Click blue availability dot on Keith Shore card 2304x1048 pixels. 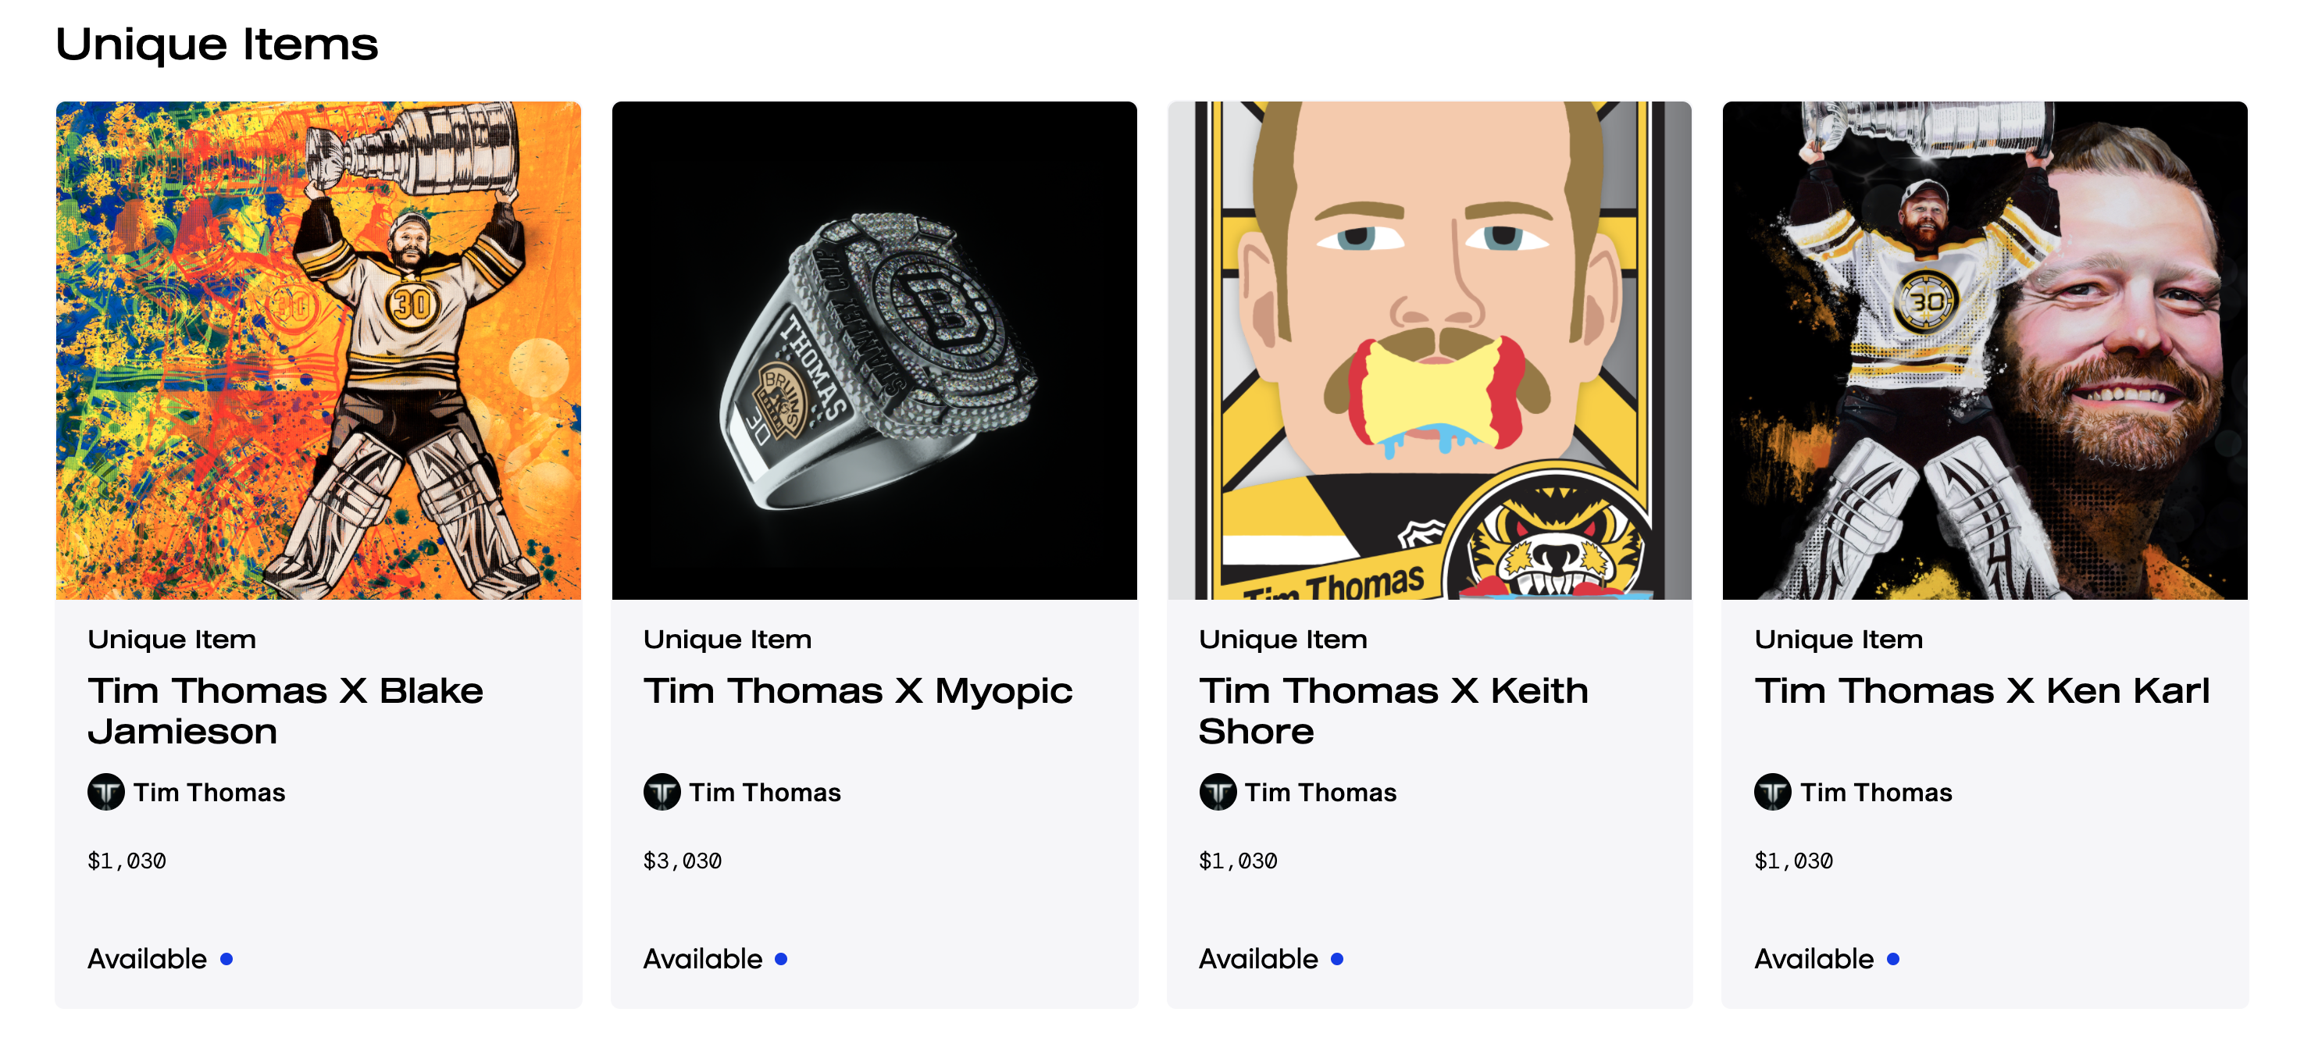click(x=1337, y=958)
